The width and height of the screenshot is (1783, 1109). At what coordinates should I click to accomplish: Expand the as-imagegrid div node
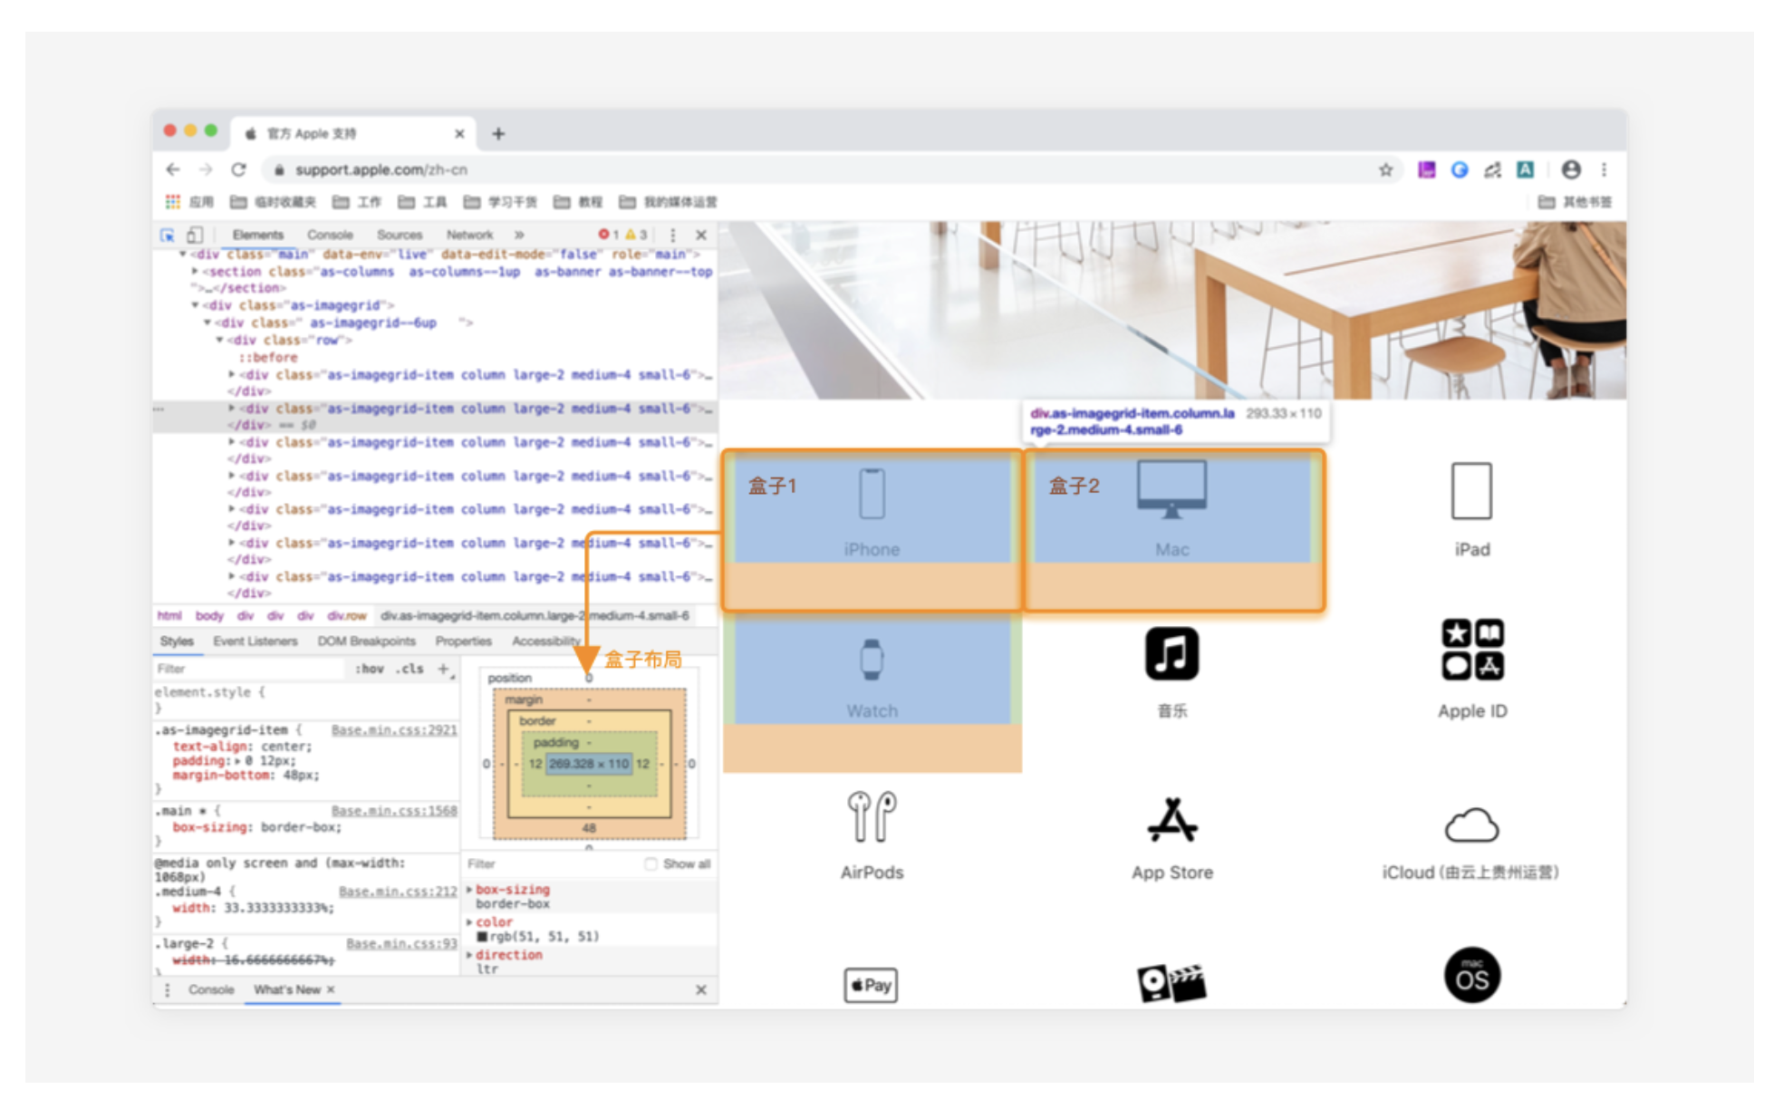(195, 305)
